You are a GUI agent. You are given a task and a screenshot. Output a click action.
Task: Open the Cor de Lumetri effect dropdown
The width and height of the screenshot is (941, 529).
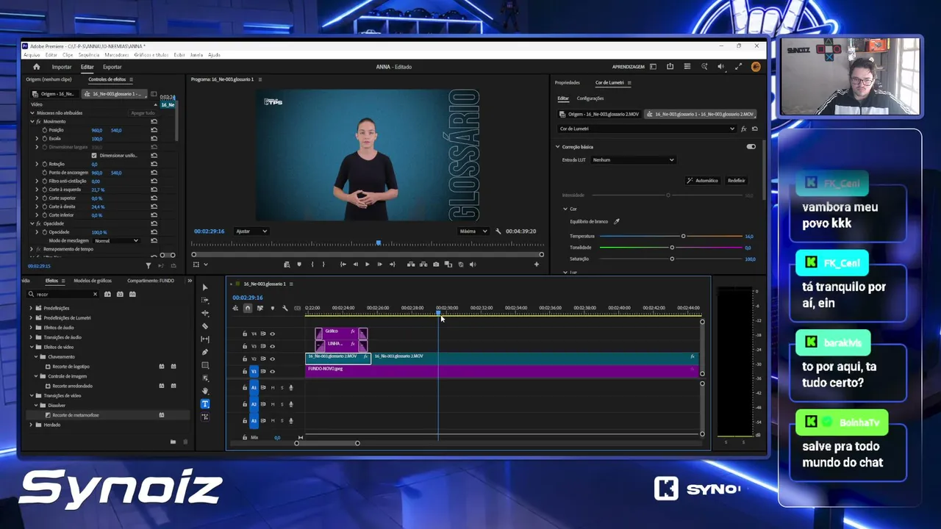(645, 129)
